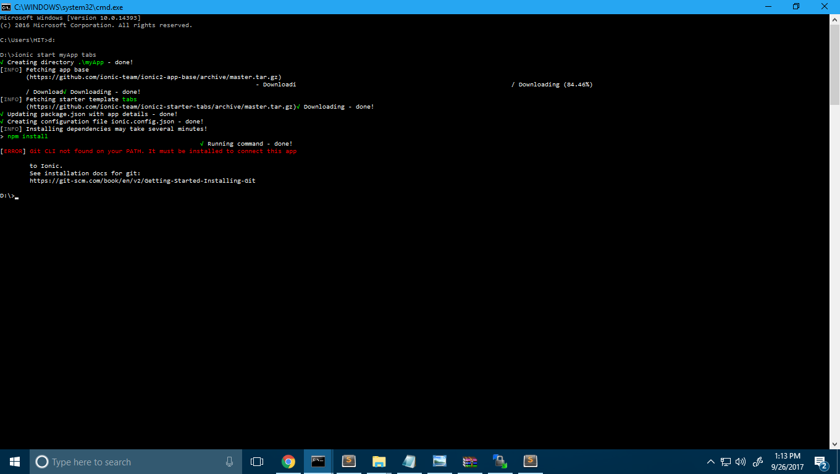Open the network status tray icon
Image resolution: width=840 pixels, height=474 pixels.
tap(726, 462)
